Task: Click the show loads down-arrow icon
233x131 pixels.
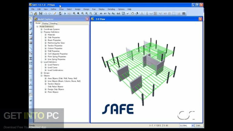Action: point(137,14)
